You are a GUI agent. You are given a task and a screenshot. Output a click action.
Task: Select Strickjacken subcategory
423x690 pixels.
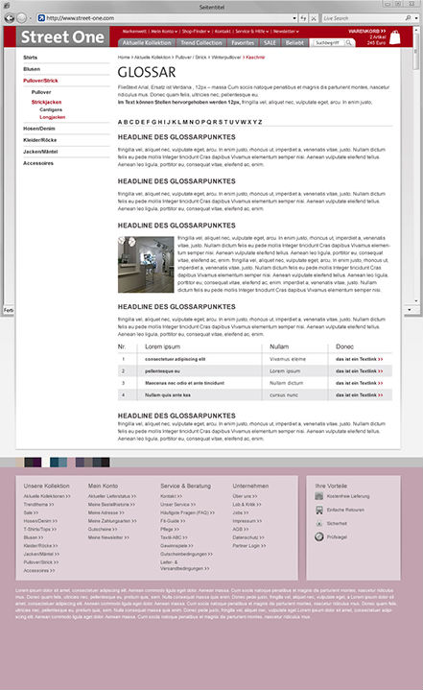[47, 102]
